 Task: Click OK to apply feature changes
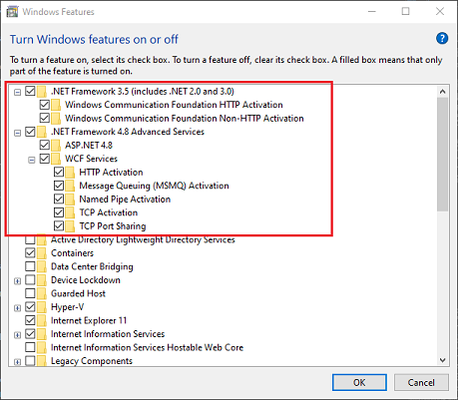tap(359, 382)
